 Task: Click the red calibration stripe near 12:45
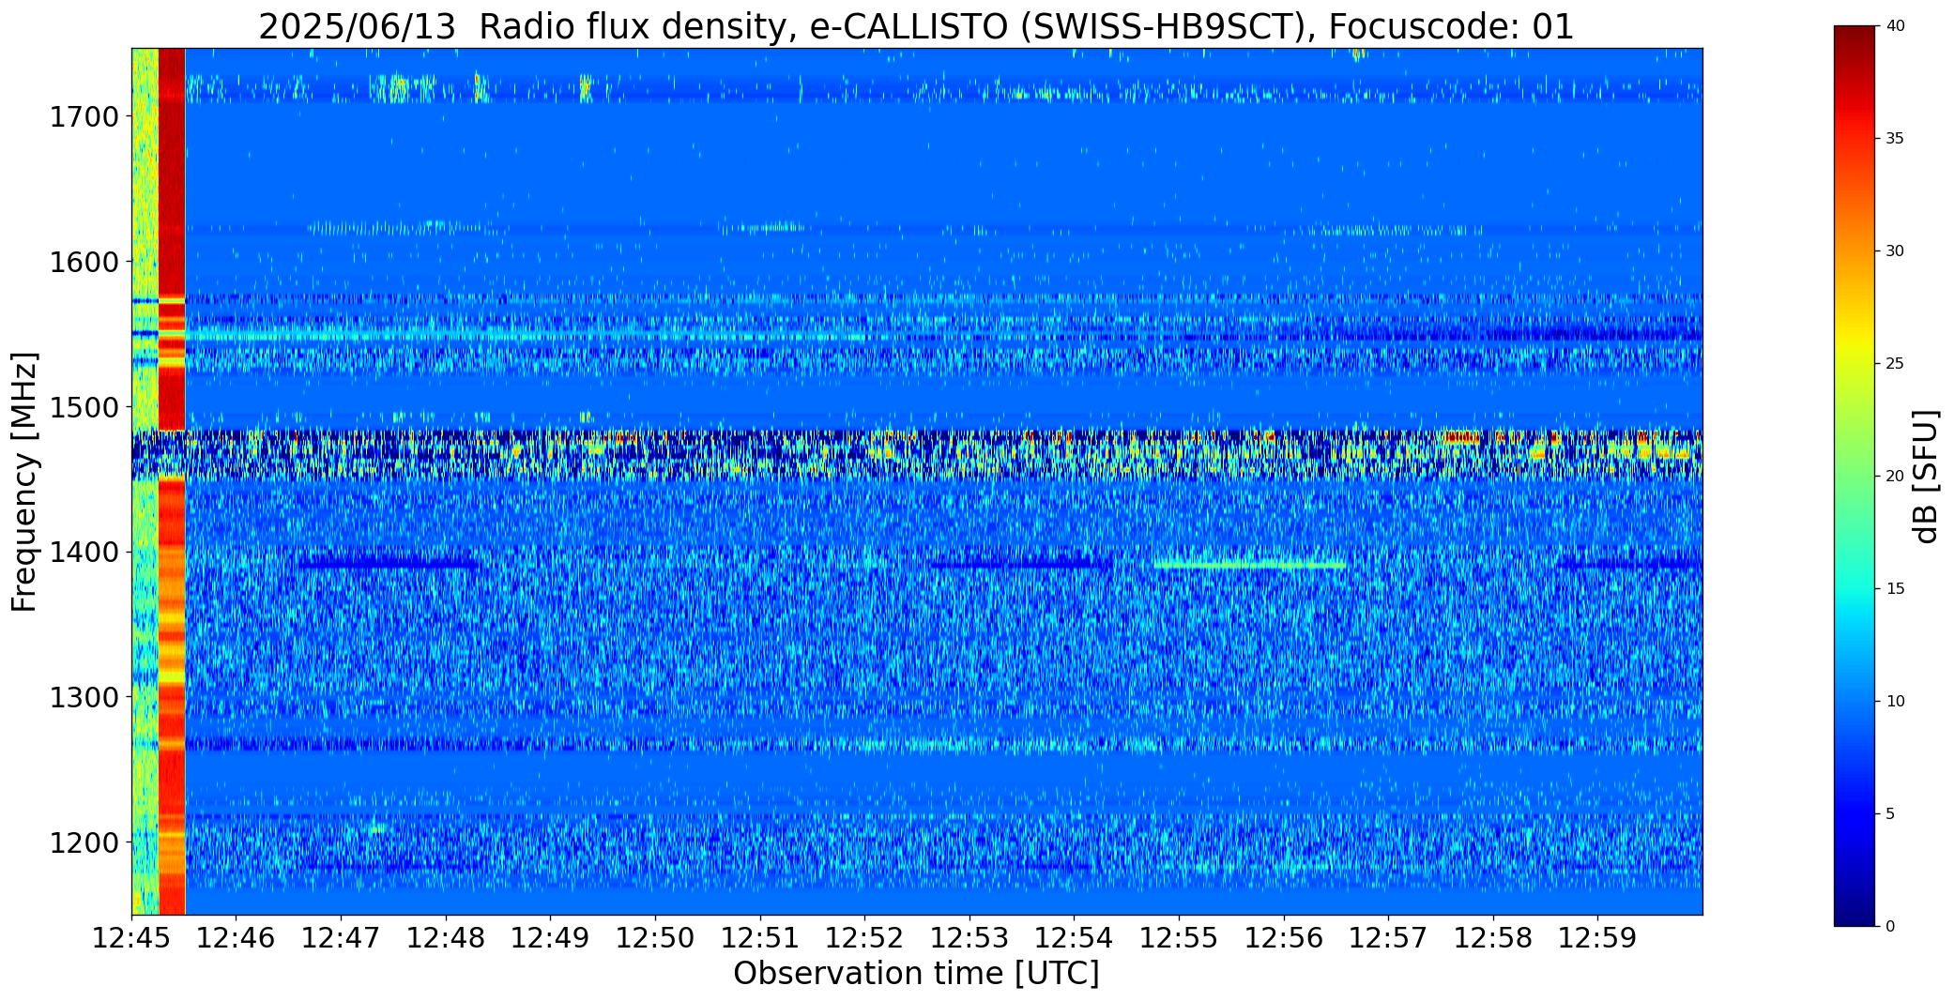pyautogui.click(x=172, y=481)
